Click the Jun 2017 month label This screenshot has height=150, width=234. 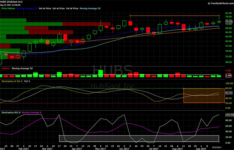124,149
